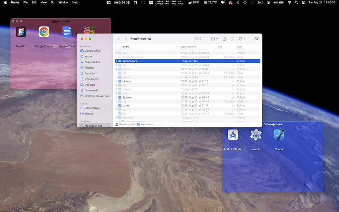
Task: Open the Time Machine menu bar icon
Action: coord(245,2)
